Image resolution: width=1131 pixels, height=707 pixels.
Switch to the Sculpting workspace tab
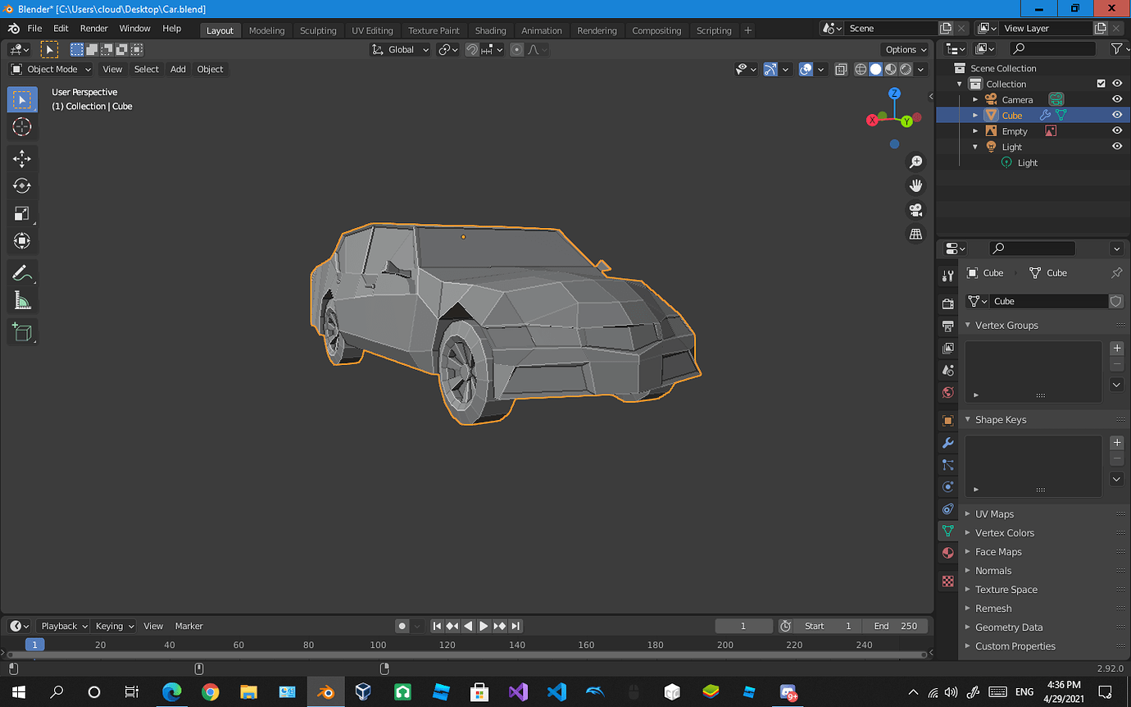318,30
